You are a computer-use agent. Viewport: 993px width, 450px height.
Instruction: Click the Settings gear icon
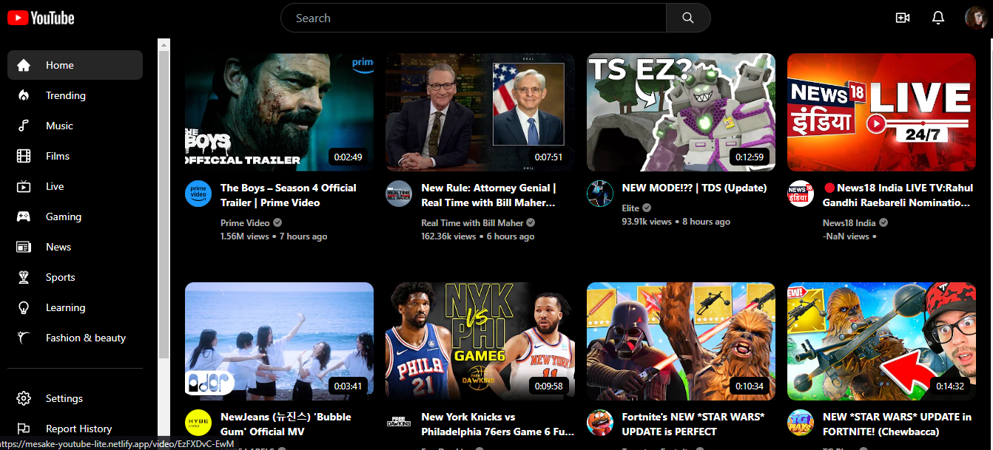(x=24, y=398)
